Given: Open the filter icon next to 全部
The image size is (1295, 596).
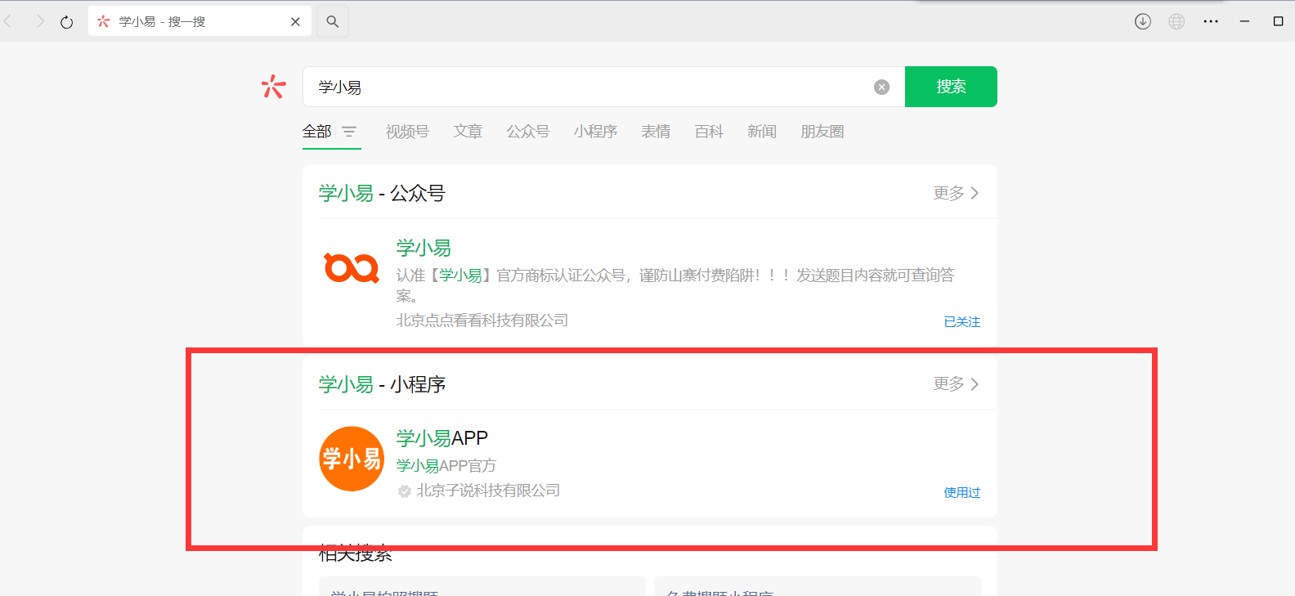Looking at the screenshot, I should tap(349, 132).
